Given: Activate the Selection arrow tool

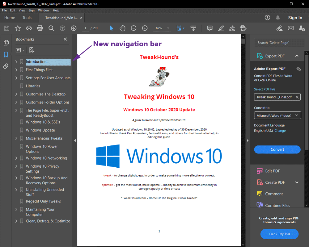Looking at the screenshot, I should (x=111, y=28).
